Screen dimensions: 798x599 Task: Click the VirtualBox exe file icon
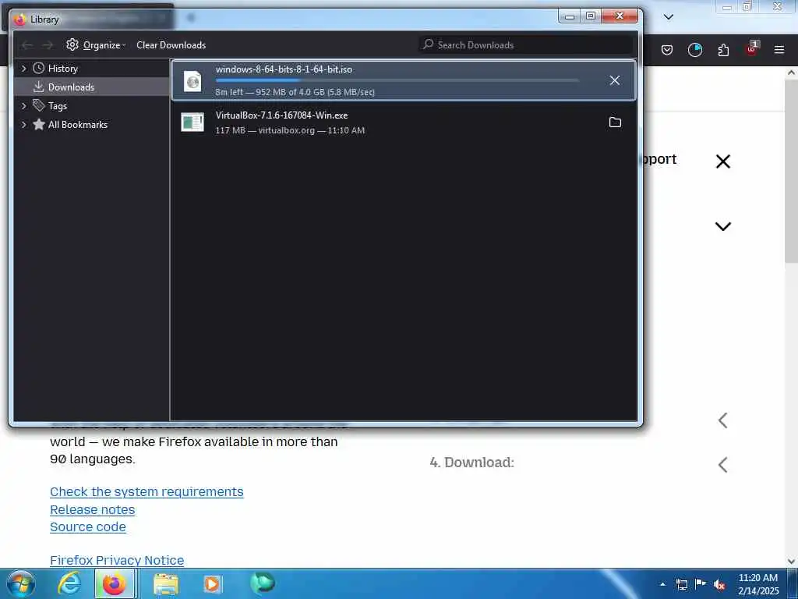click(x=192, y=122)
